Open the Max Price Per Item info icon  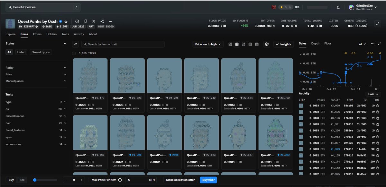120,180
